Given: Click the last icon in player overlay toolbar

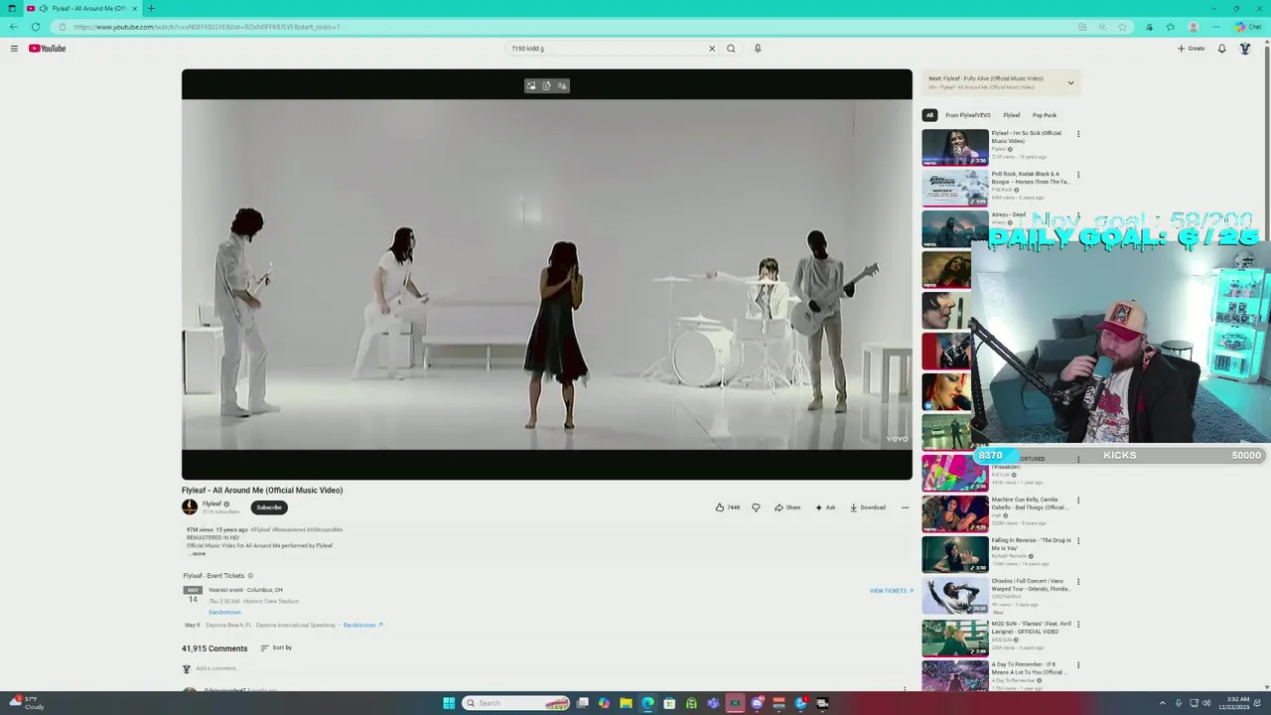Looking at the screenshot, I should pyautogui.click(x=562, y=85).
